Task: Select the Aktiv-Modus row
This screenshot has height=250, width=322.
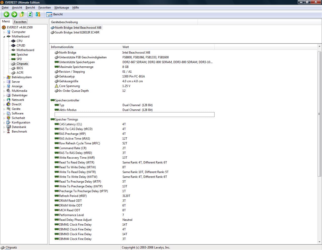Action: tap(134, 110)
